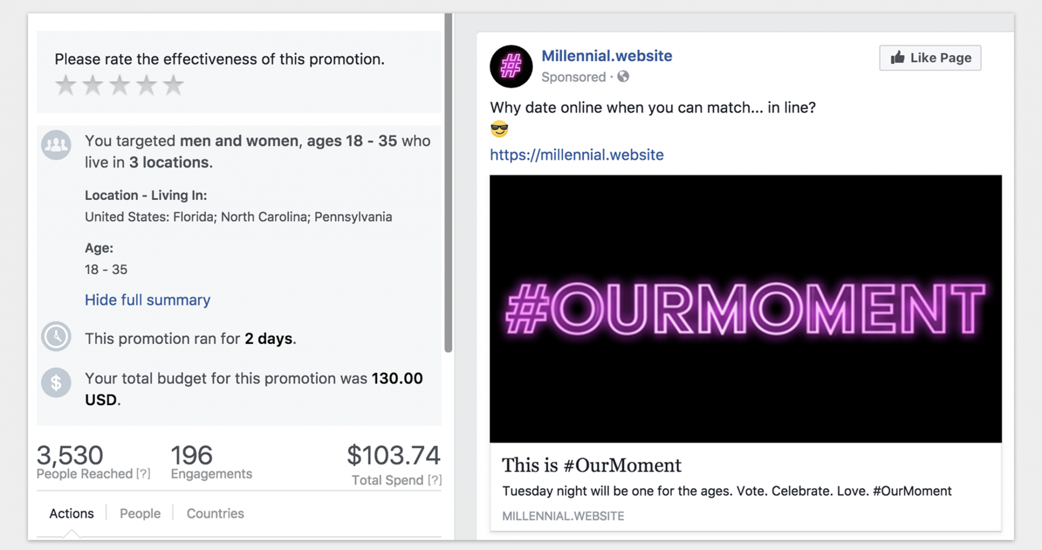Click the summary panel vertical scrollbar
Viewport: 1042px width, 550px height.
point(448,183)
